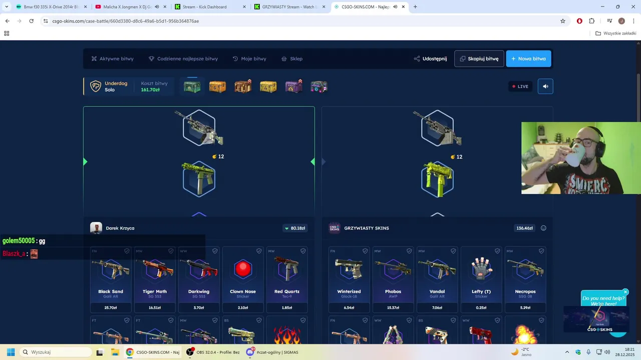Reload the page

click(x=31, y=21)
